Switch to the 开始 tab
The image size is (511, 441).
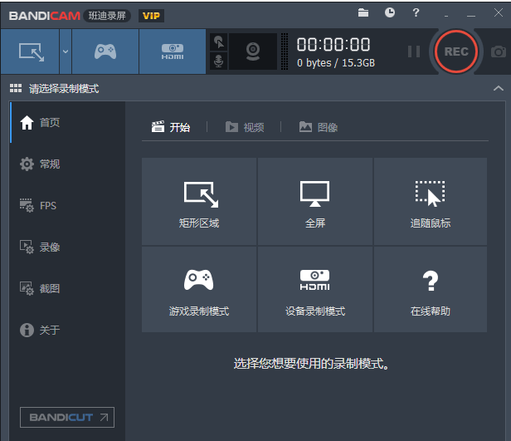[x=171, y=127]
